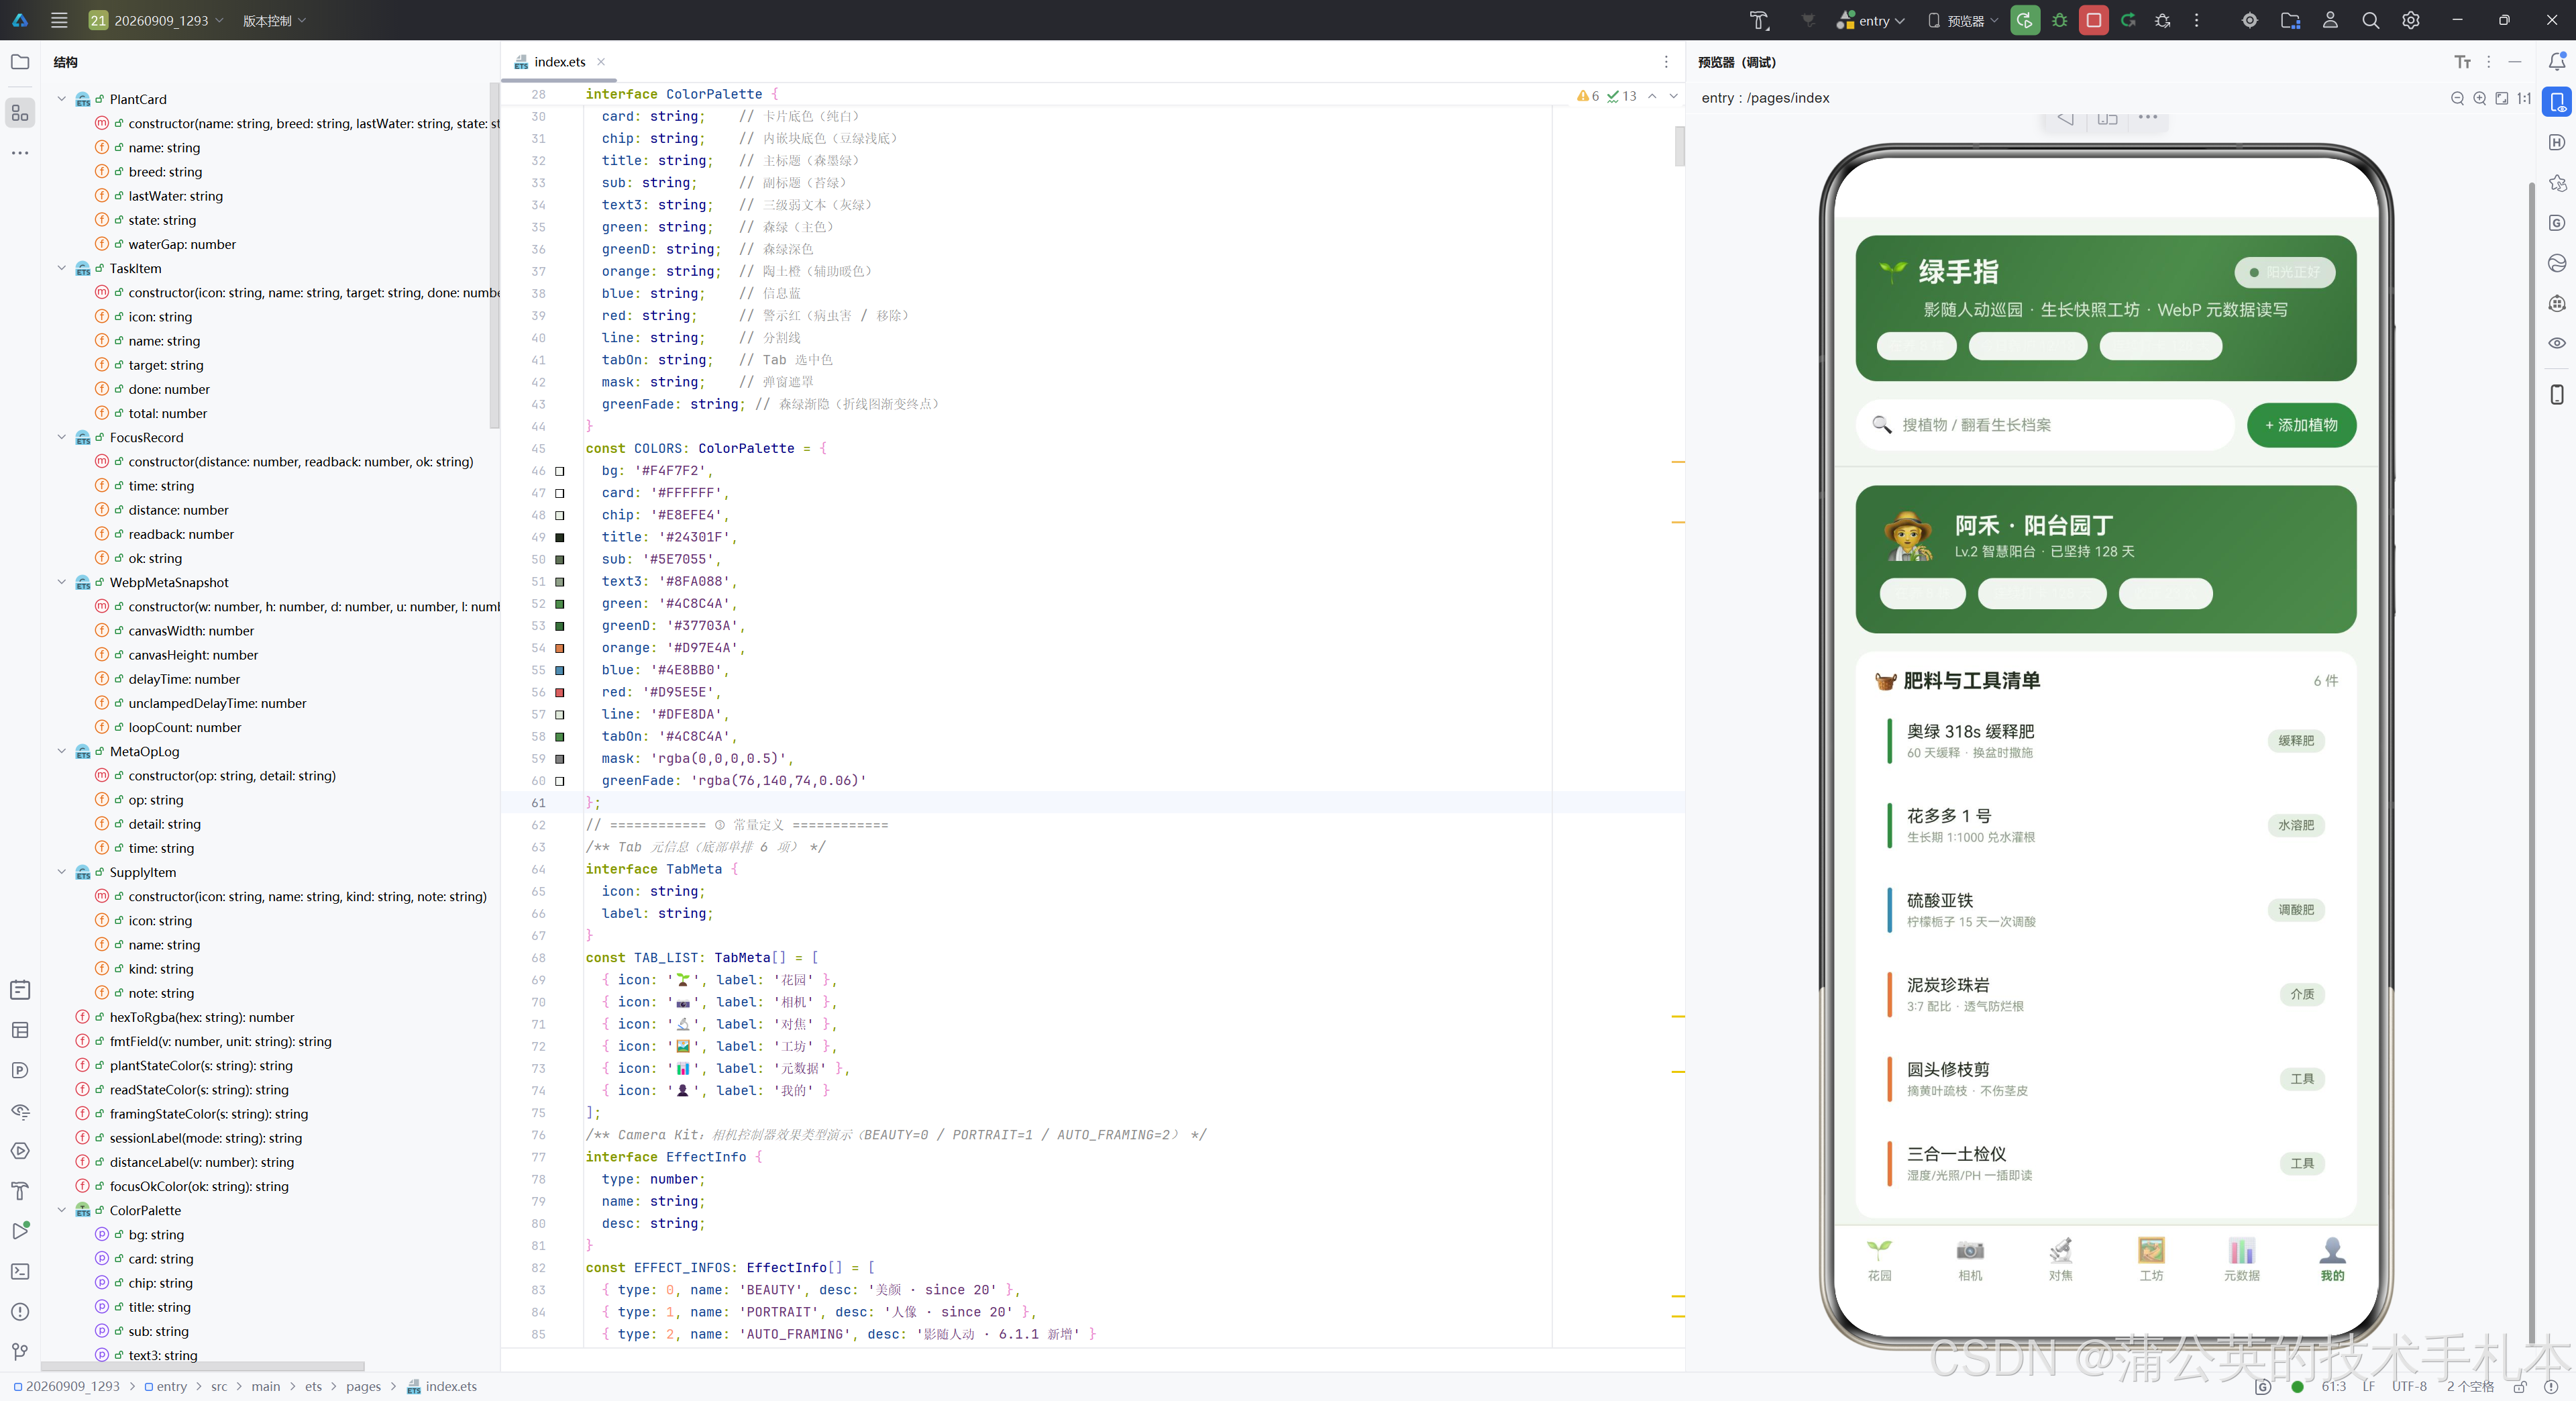
Task: Click the 搜植物 search field in preview
Action: [x=2045, y=425]
